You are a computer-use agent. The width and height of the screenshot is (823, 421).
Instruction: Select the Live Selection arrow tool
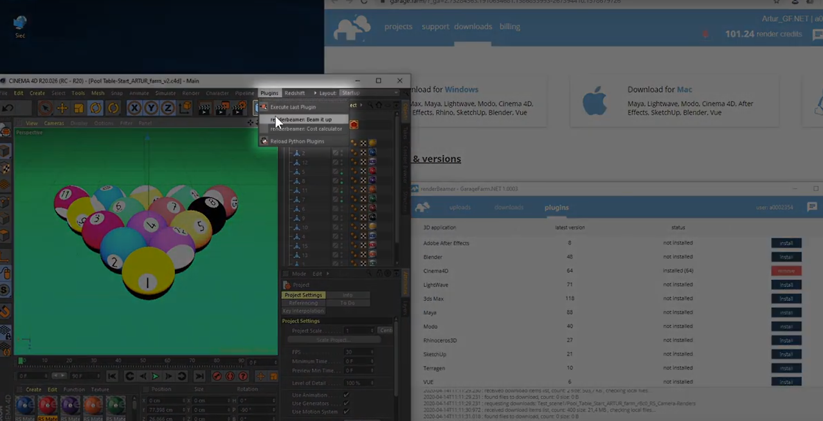pos(45,107)
